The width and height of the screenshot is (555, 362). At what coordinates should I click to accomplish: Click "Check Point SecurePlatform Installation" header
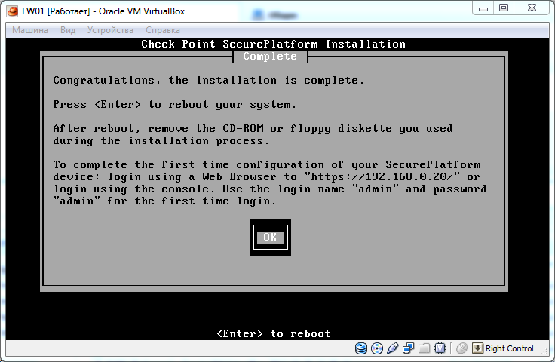[x=273, y=44]
